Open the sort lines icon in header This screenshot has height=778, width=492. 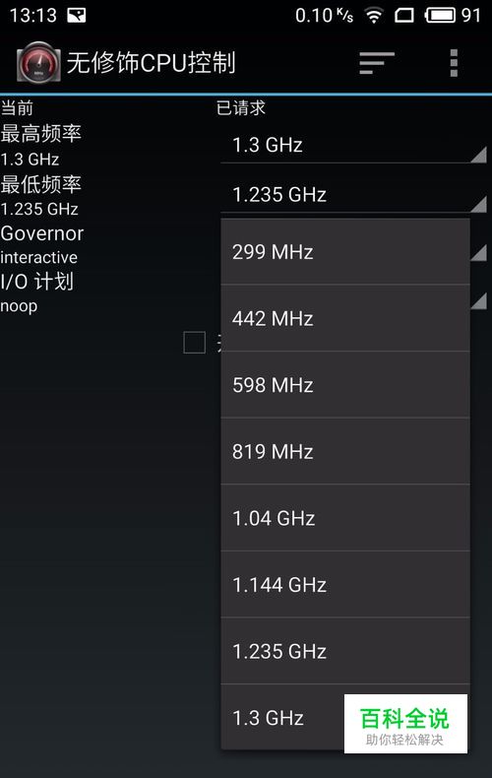click(x=377, y=62)
